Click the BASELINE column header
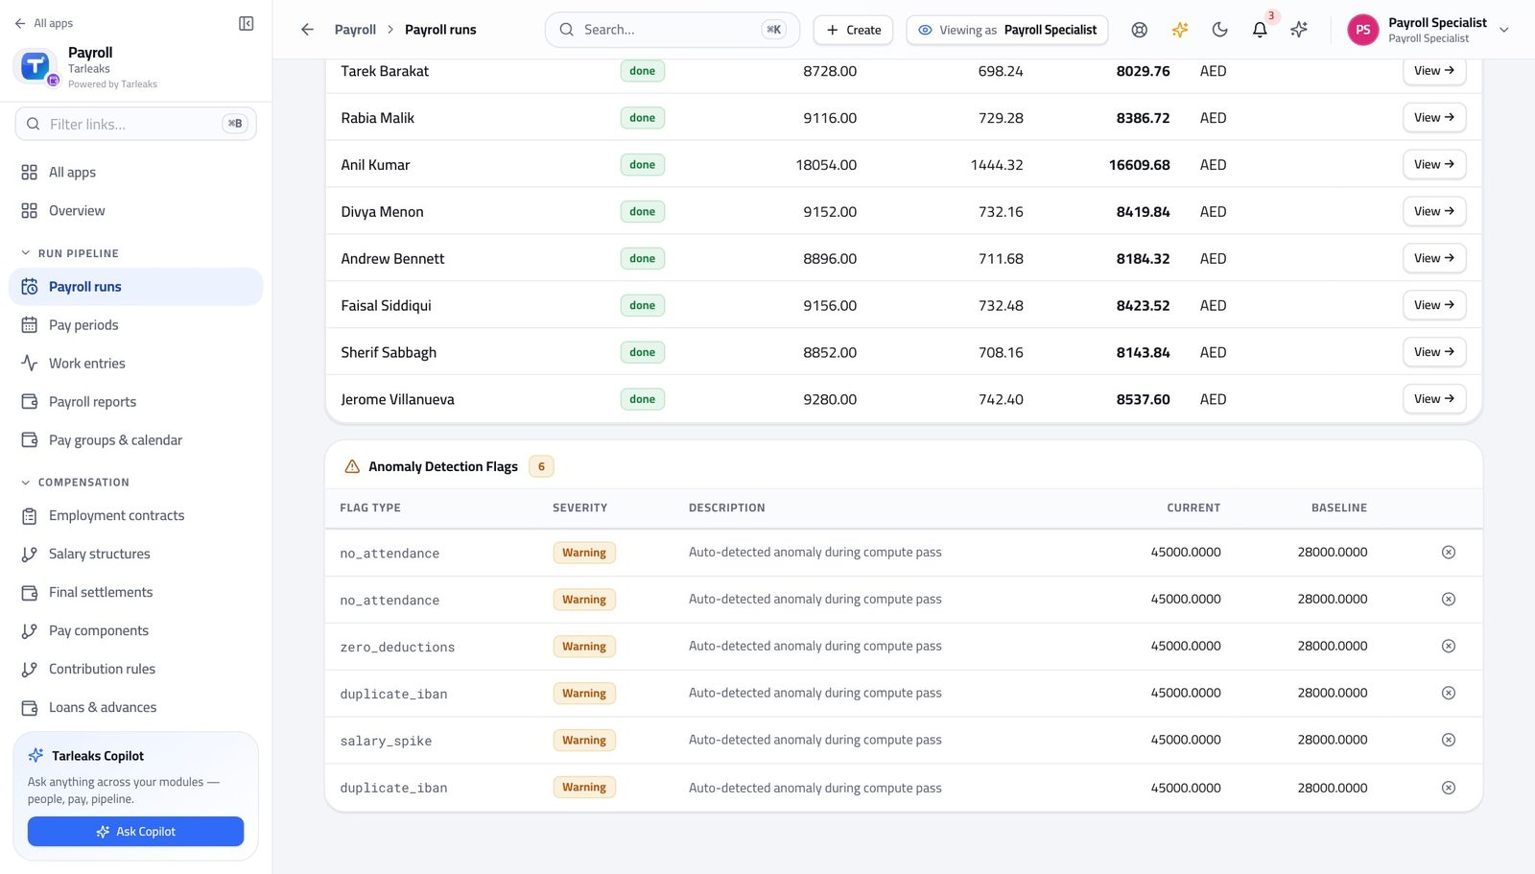1535x874 pixels. point(1339,508)
